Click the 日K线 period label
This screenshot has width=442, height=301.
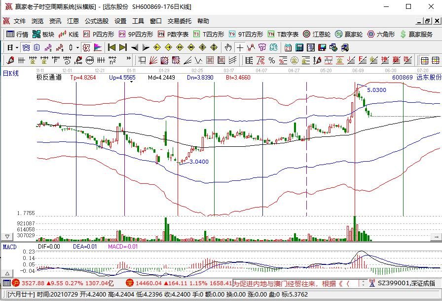point(11,74)
